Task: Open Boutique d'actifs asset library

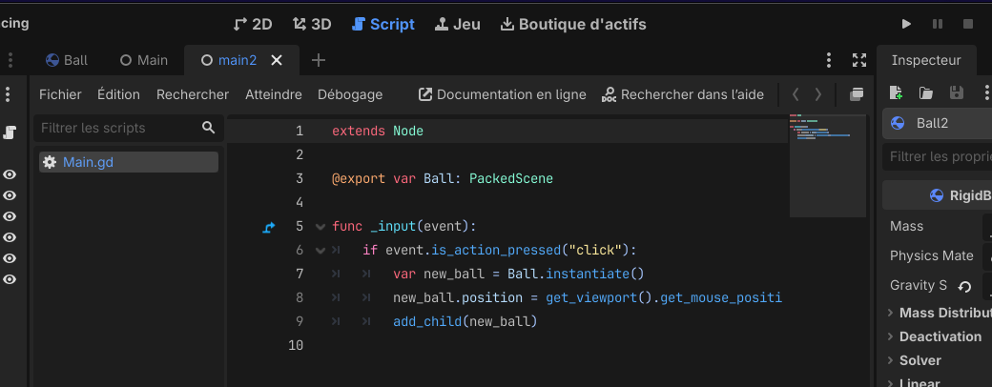Action: click(x=573, y=24)
